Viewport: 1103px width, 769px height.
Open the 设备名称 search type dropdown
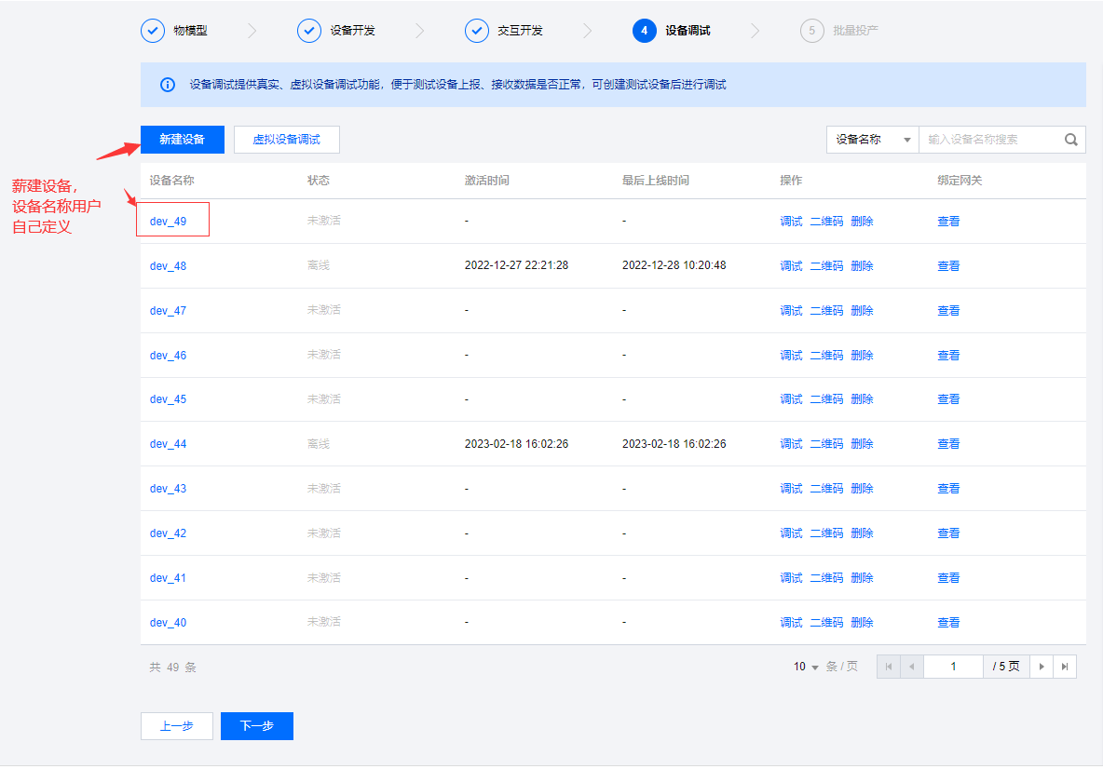872,140
